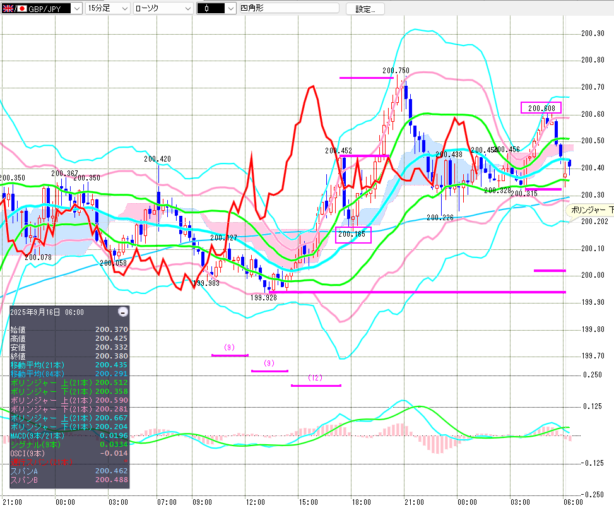
Task: Click the 200.127 price label
Action: coord(223,238)
